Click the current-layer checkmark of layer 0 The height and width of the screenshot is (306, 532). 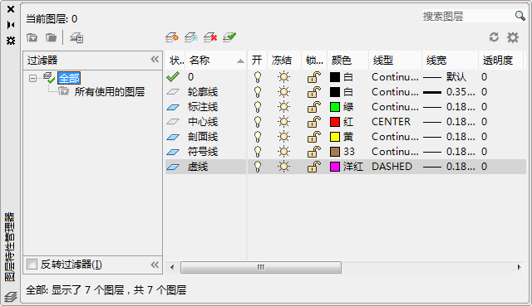click(173, 77)
